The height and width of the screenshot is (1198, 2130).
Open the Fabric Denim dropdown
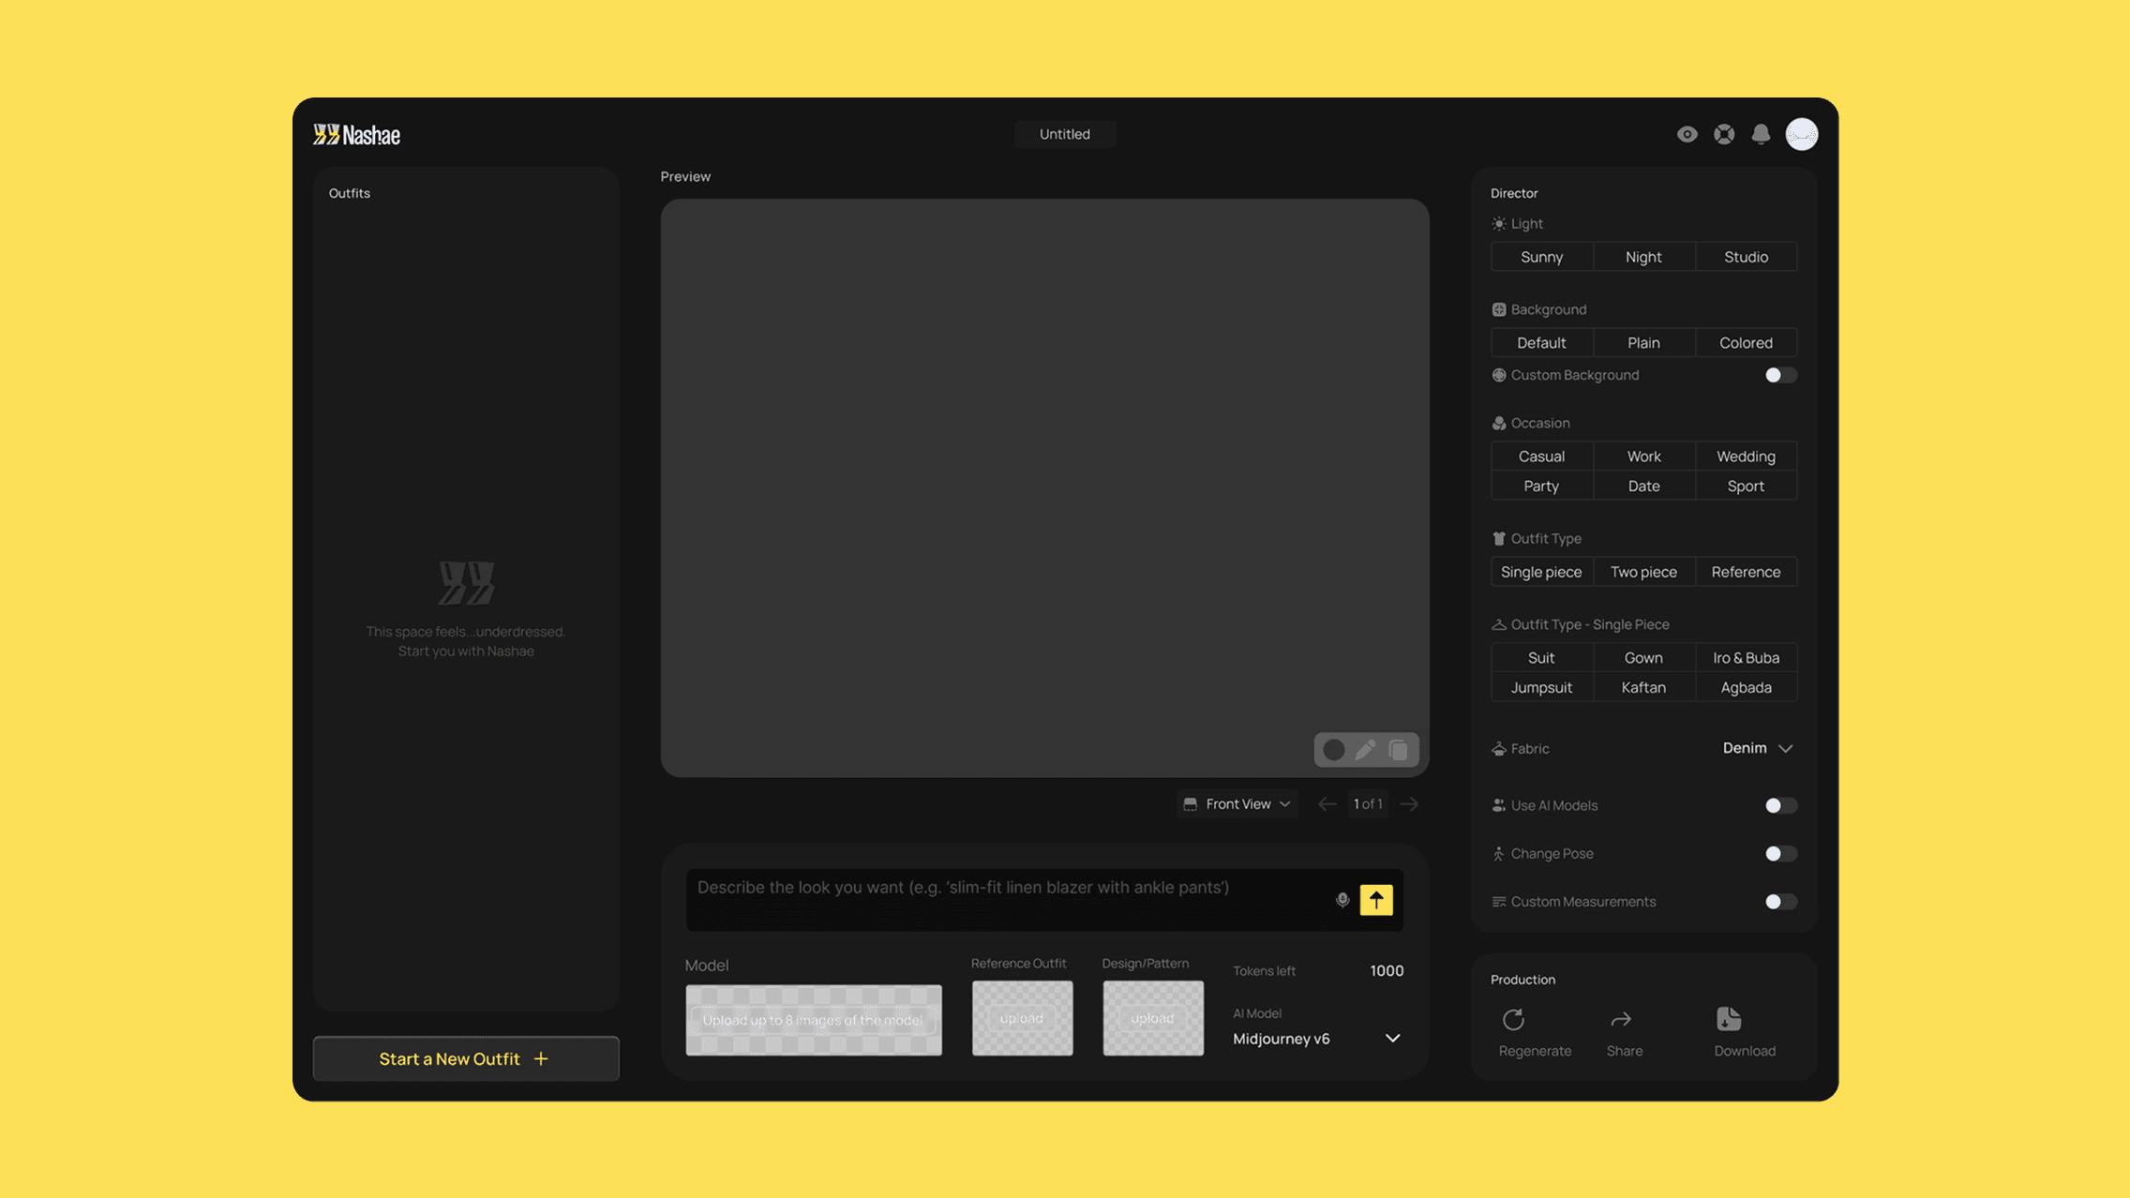(x=1757, y=748)
